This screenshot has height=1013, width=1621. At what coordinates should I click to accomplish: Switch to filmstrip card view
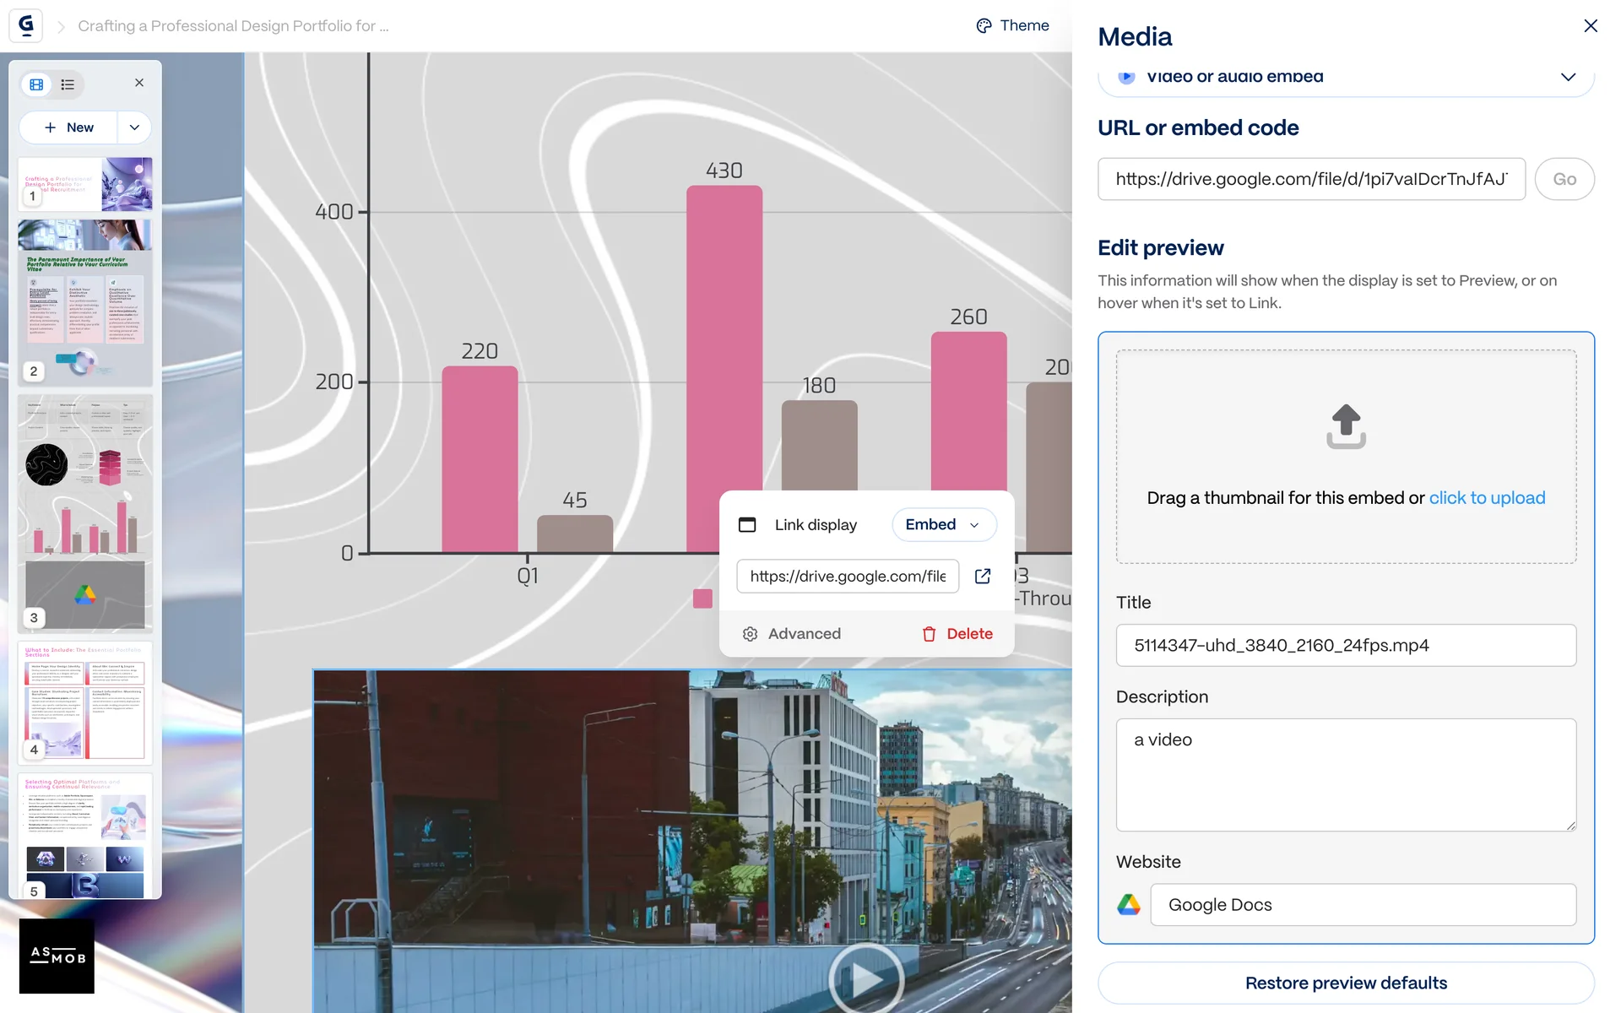(36, 84)
